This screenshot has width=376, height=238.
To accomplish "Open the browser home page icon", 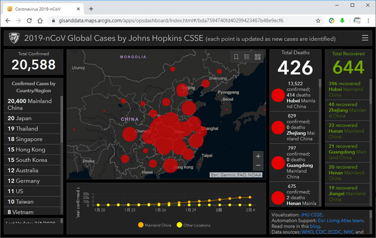I will [40, 21].
